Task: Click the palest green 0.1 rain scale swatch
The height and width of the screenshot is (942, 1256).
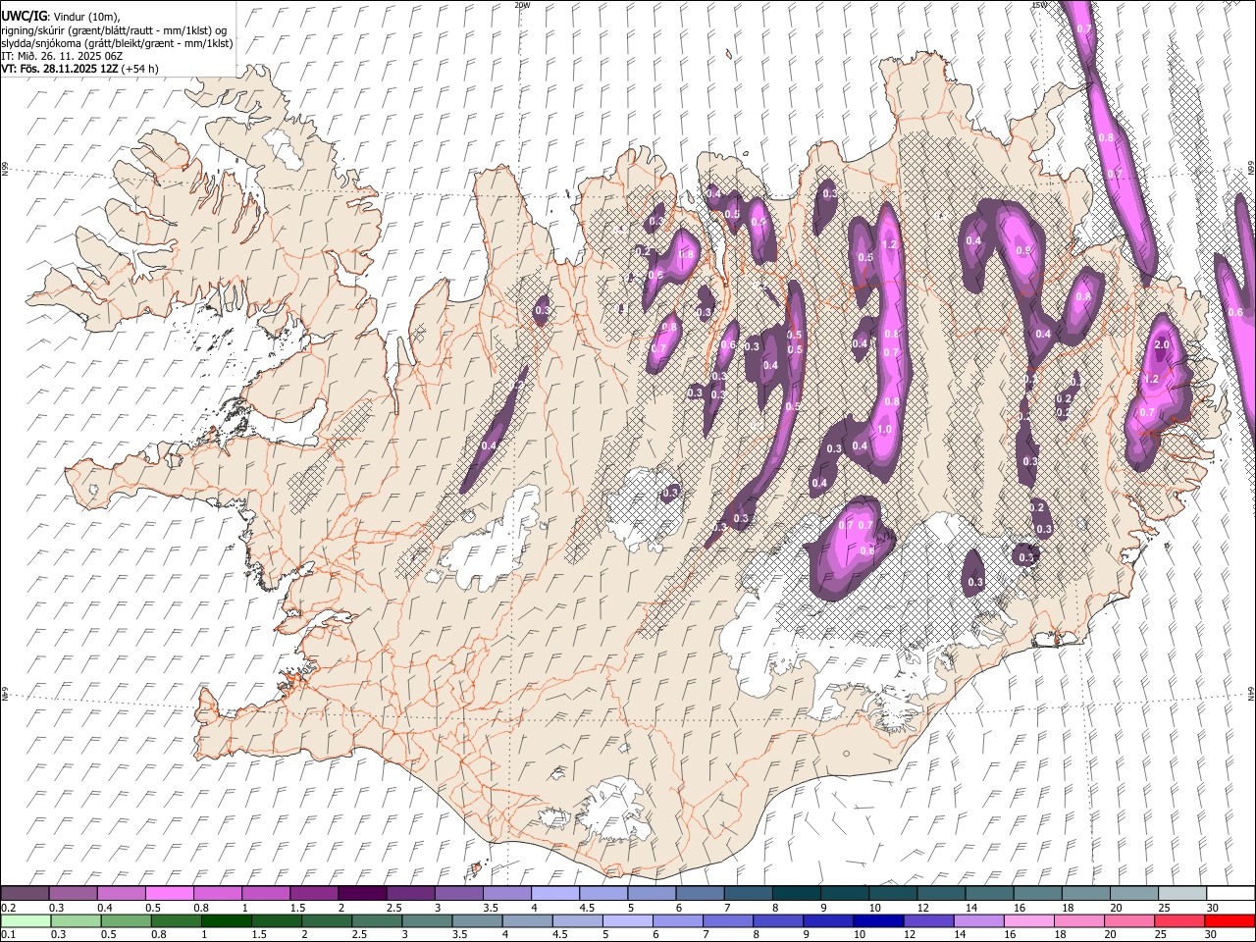Action: pos(26,920)
